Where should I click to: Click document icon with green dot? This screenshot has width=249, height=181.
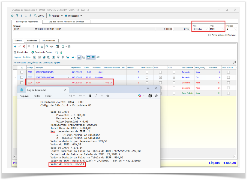point(61,52)
